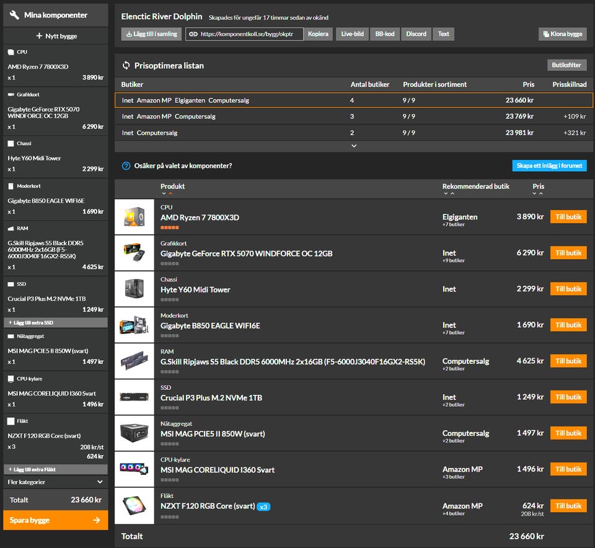Click the refresh icon next to Prisoptimera listan

126,66
